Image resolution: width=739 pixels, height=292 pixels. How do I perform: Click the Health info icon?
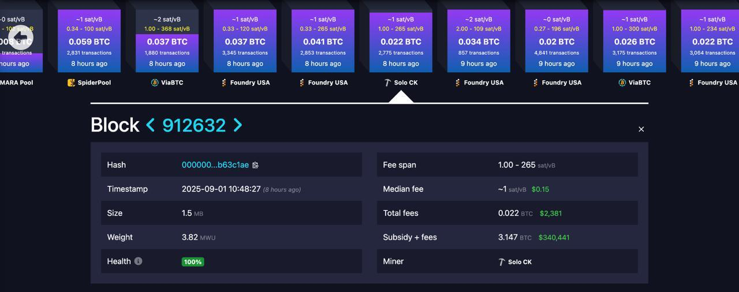138,261
